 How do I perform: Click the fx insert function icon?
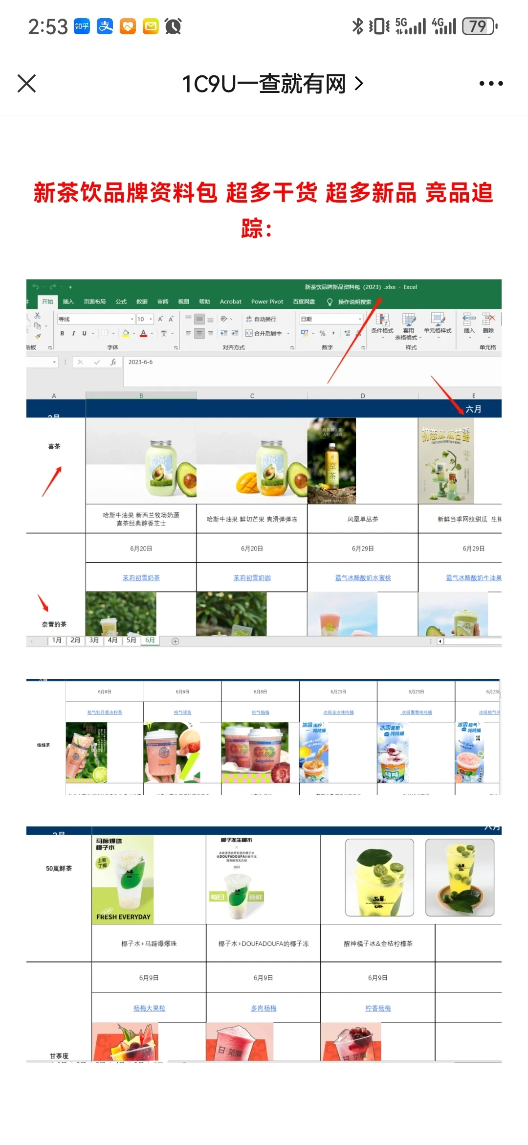point(113,362)
